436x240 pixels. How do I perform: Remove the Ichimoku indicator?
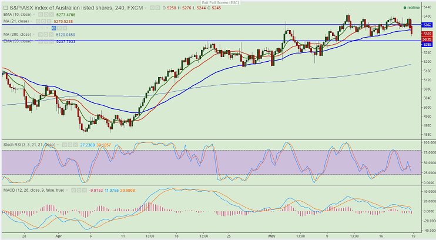tap(65, 28)
